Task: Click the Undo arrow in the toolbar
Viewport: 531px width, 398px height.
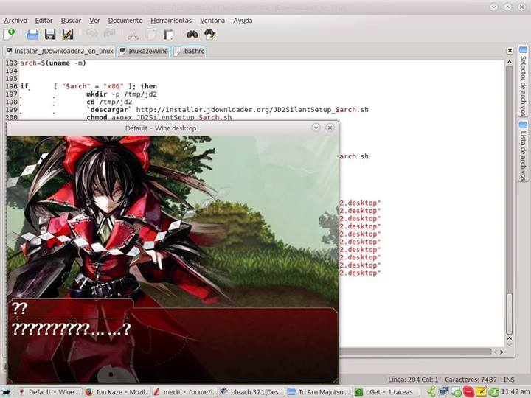Action: coord(91,34)
